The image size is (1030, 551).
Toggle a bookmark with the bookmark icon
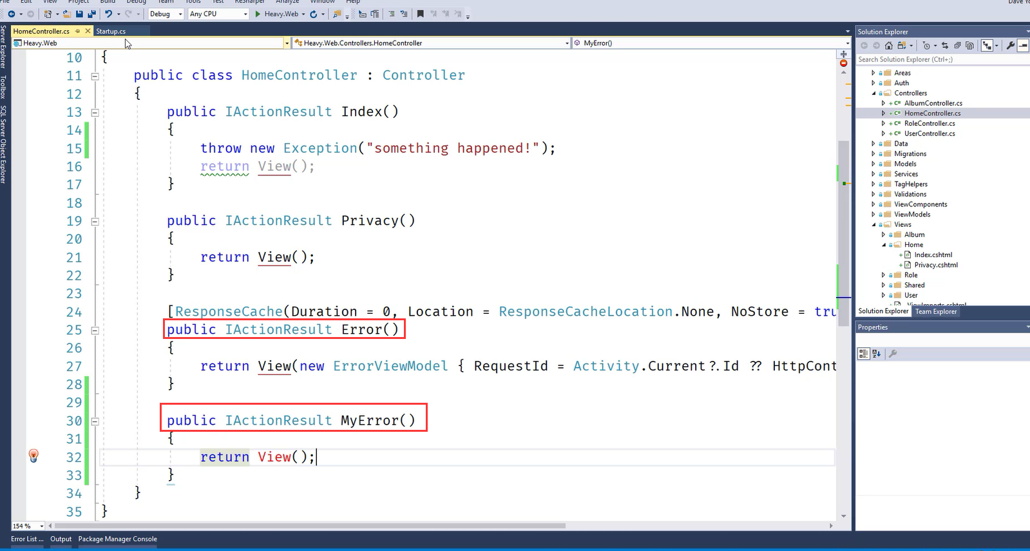(420, 14)
